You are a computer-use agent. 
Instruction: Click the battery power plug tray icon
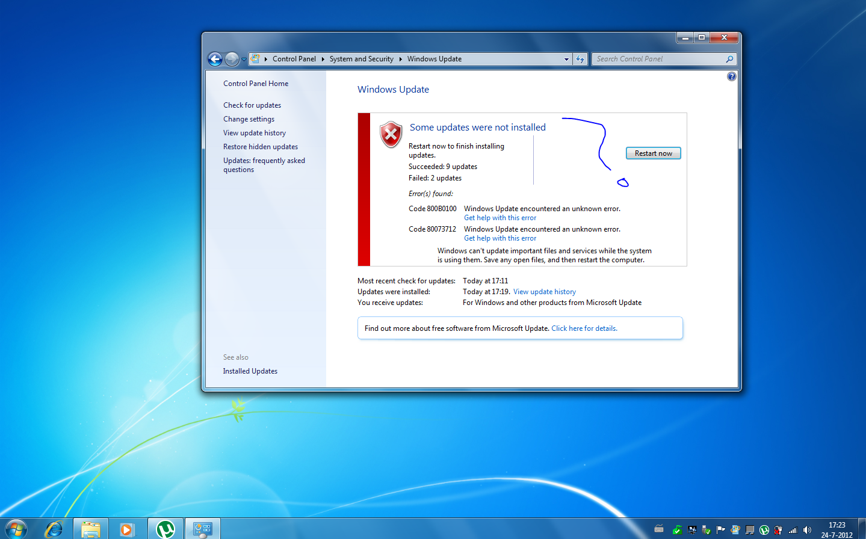[x=779, y=530]
